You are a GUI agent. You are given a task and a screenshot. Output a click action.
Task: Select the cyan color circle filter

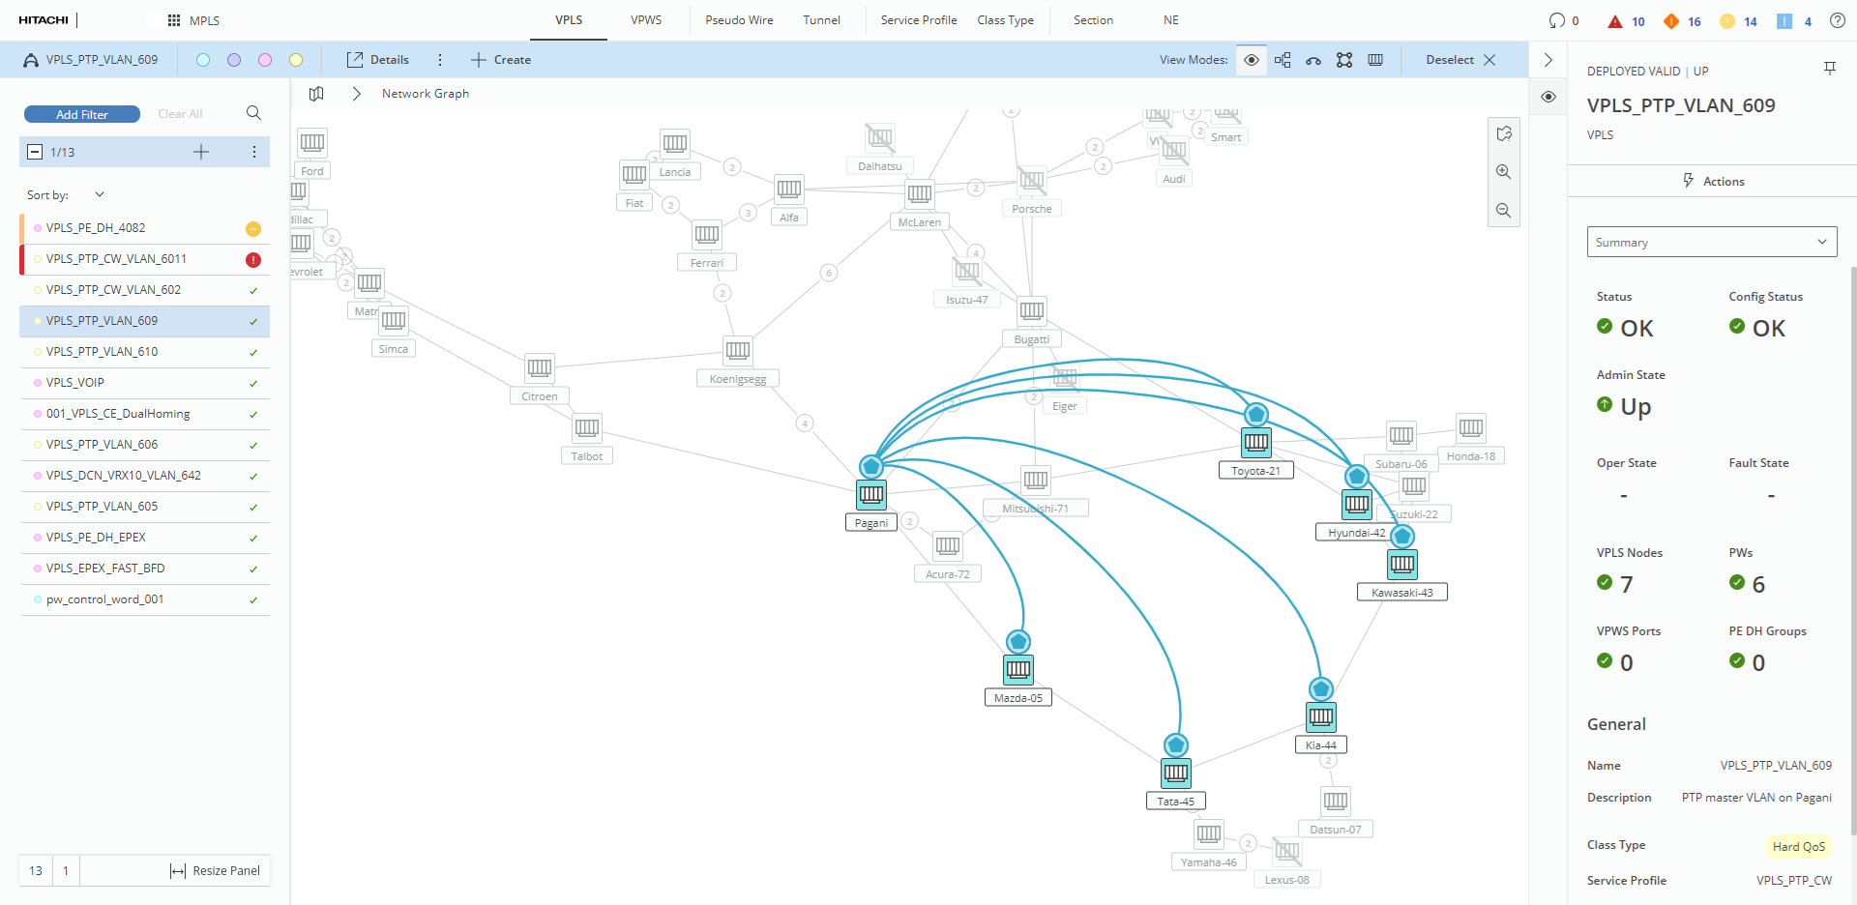[203, 60]
